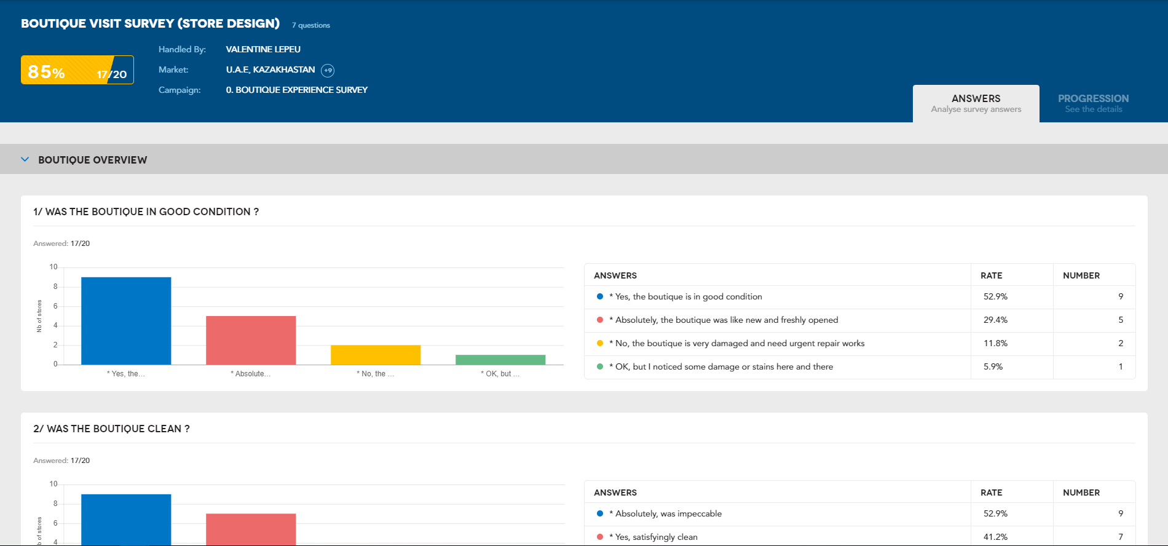Select answer 'Absolutely, was impeccable'
This screenshot has width=1168, height=546.
(x=665, y=513)
